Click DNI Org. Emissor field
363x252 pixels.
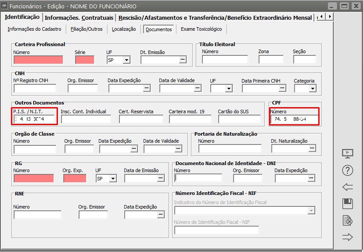click(248, 178)
